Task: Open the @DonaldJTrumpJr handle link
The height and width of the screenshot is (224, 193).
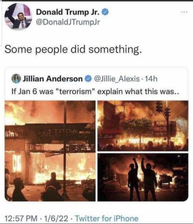Action: [x=68, y=22]
